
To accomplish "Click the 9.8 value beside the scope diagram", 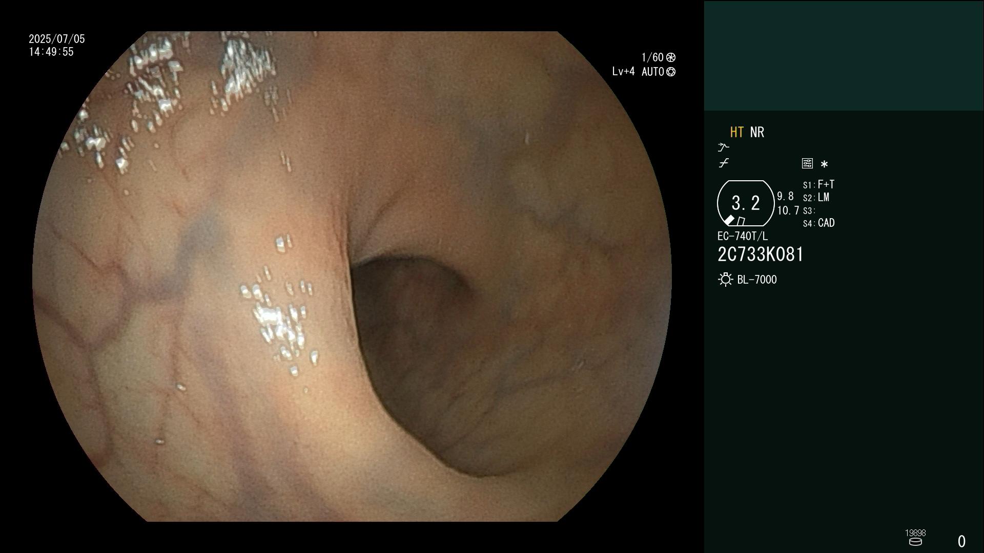I will (x=785, y=197).
